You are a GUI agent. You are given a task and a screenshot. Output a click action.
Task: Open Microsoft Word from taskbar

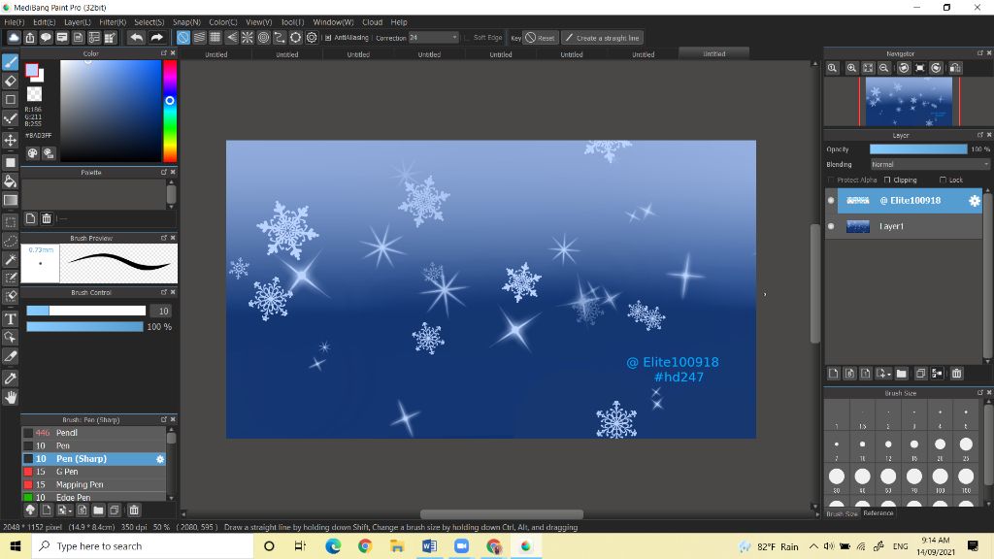tap(429, 545)
